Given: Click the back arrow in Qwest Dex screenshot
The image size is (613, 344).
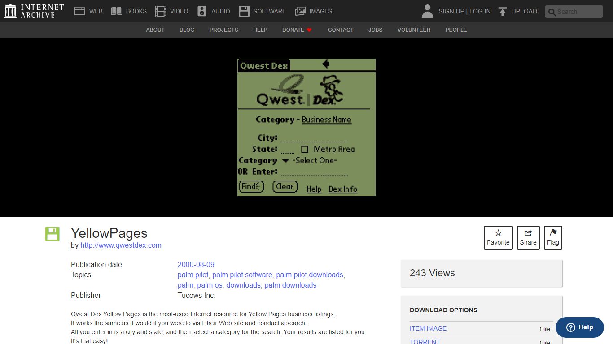Looking at the screenshot, I should tap(326, 64).
